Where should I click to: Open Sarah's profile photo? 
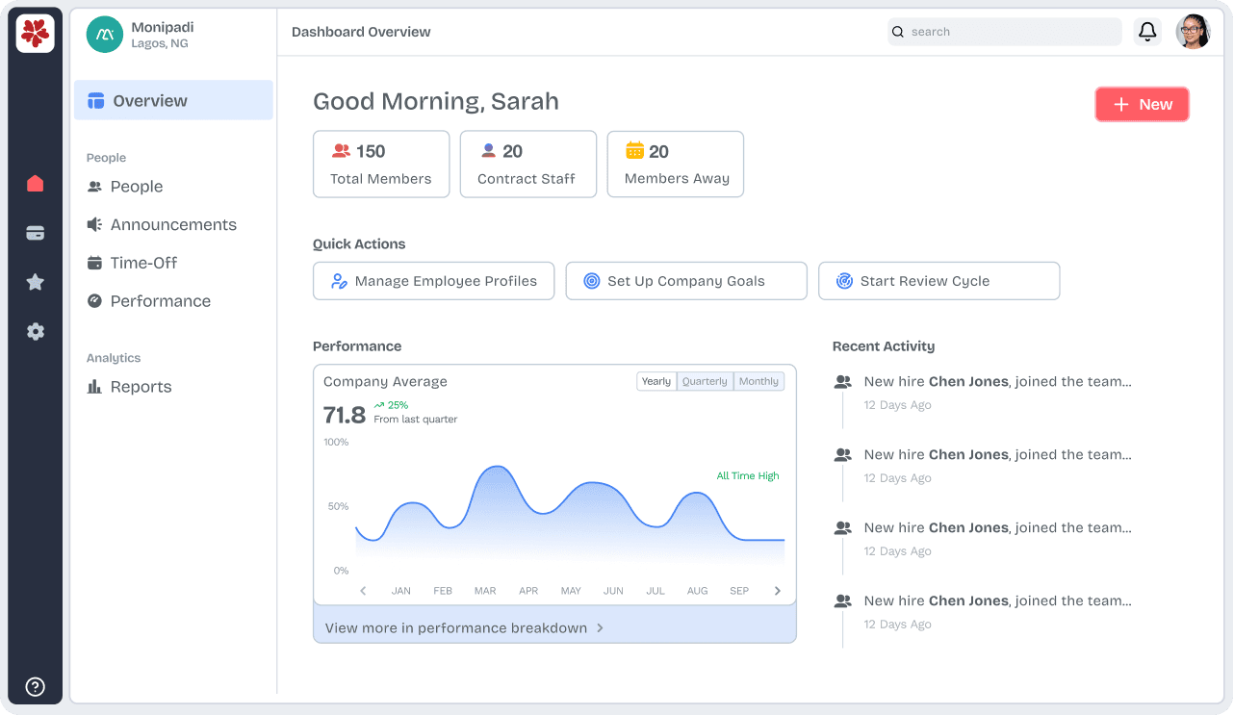tap(1193, 32)
